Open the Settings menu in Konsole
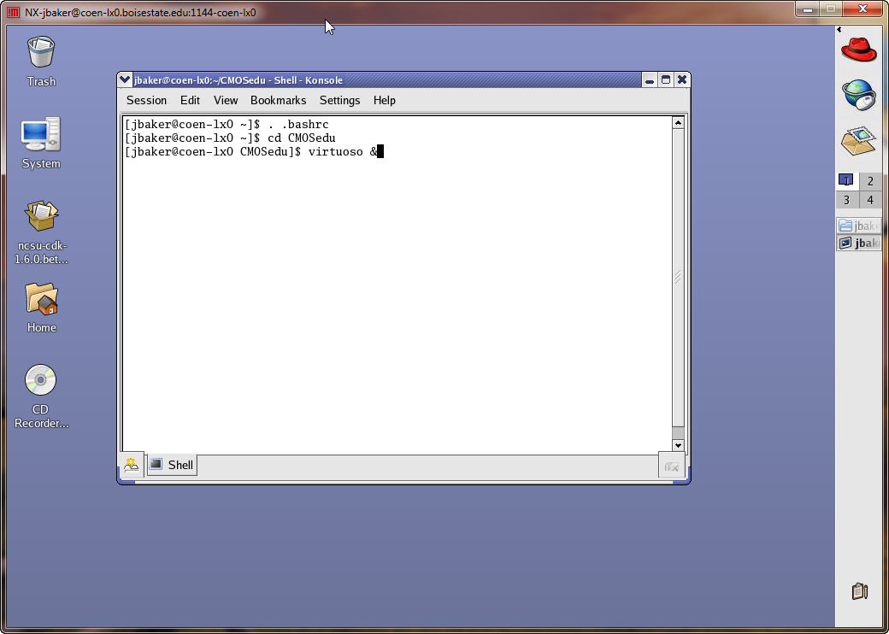889x634 pixels. [x=339, y=100]
